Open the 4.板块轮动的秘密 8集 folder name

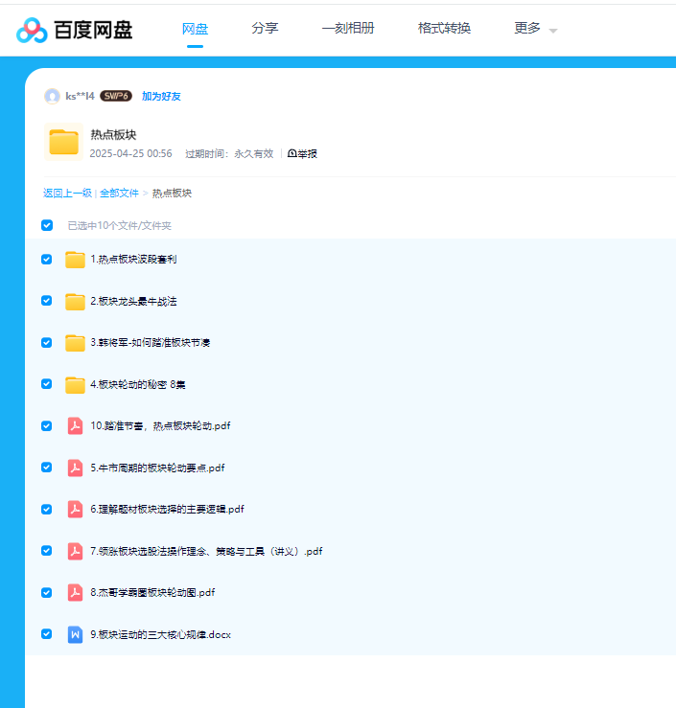pos(137,385)
